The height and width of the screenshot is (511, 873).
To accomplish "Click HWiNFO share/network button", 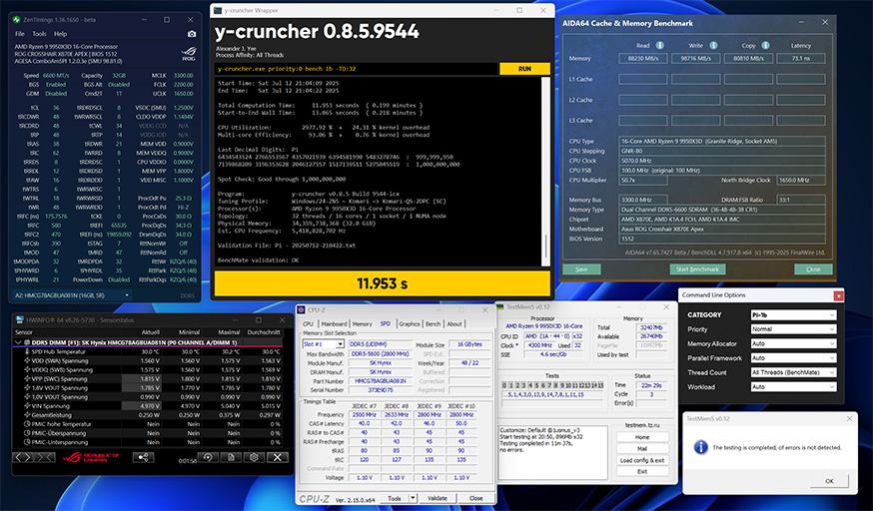I will [x=143, y=458].
